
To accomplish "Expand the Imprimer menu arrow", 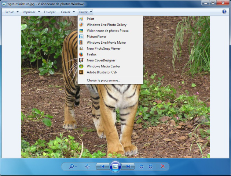I will pos(39,12).
